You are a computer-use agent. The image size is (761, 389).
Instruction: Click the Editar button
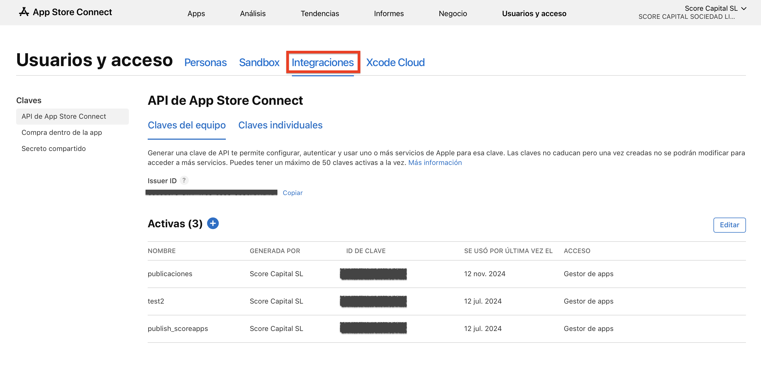point(729,225)
